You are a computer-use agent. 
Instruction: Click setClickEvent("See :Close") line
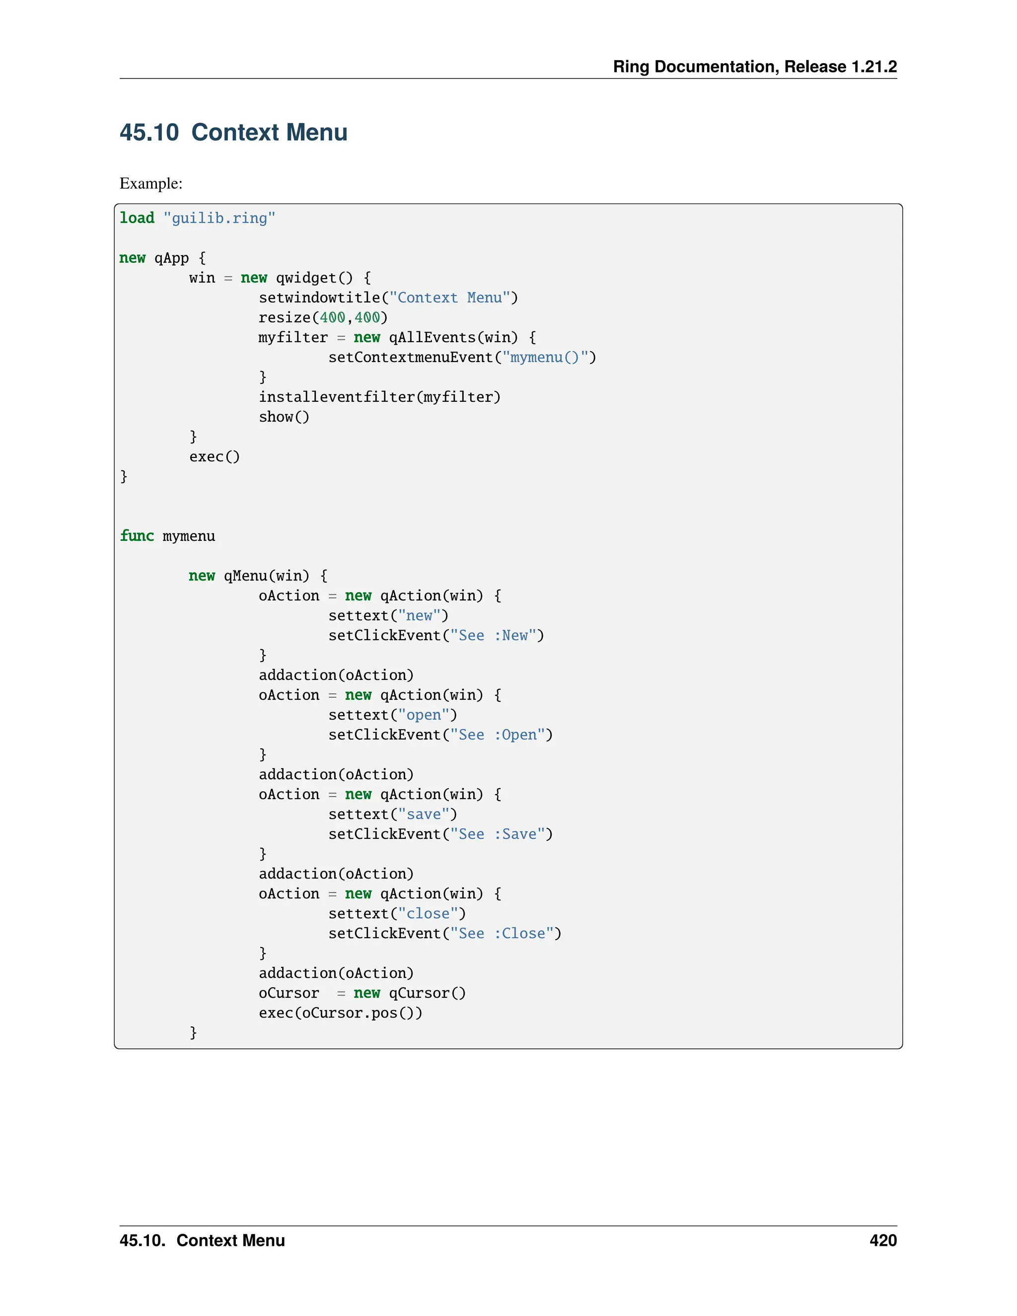tap(444, 934)
